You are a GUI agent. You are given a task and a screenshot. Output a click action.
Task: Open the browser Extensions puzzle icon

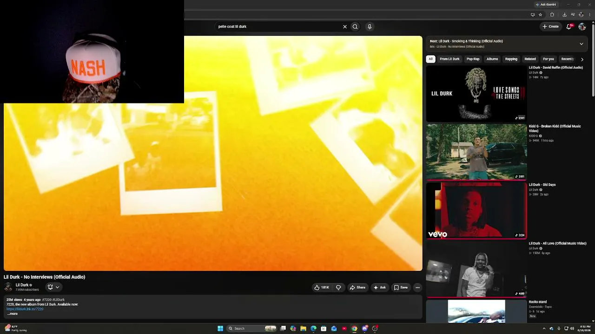pos(552,14)
